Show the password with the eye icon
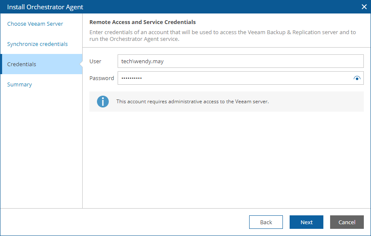This screenshot has width=371, height=236. click(x=357, y=78)
